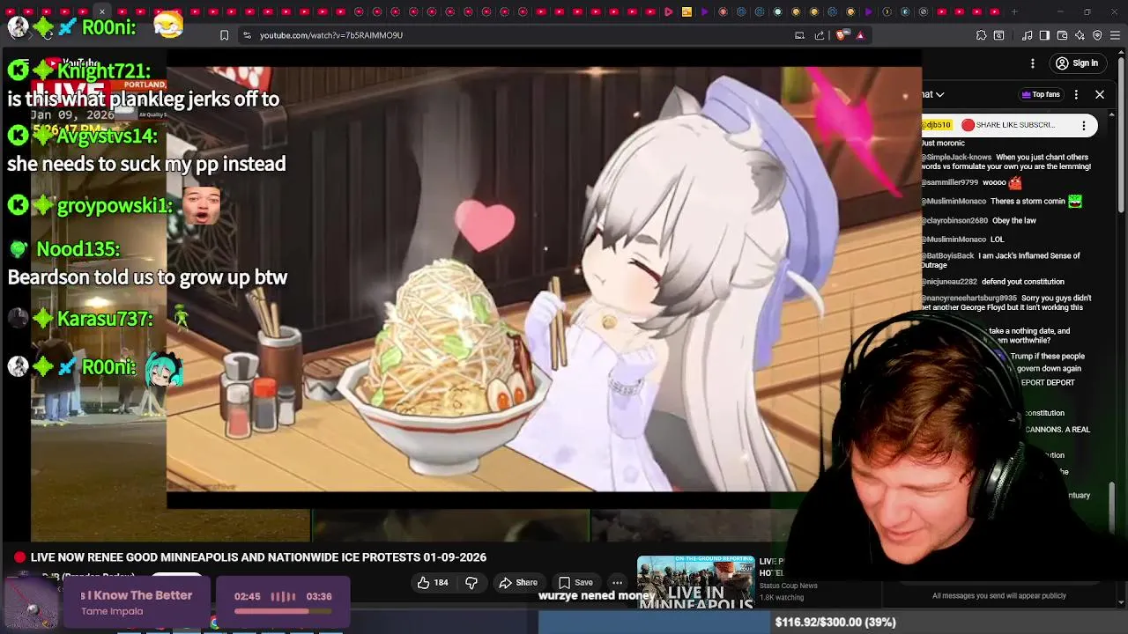Viewport: 1128px width, 634px height.
Task: Close the live chat panel
Action: click(1100, 94)
